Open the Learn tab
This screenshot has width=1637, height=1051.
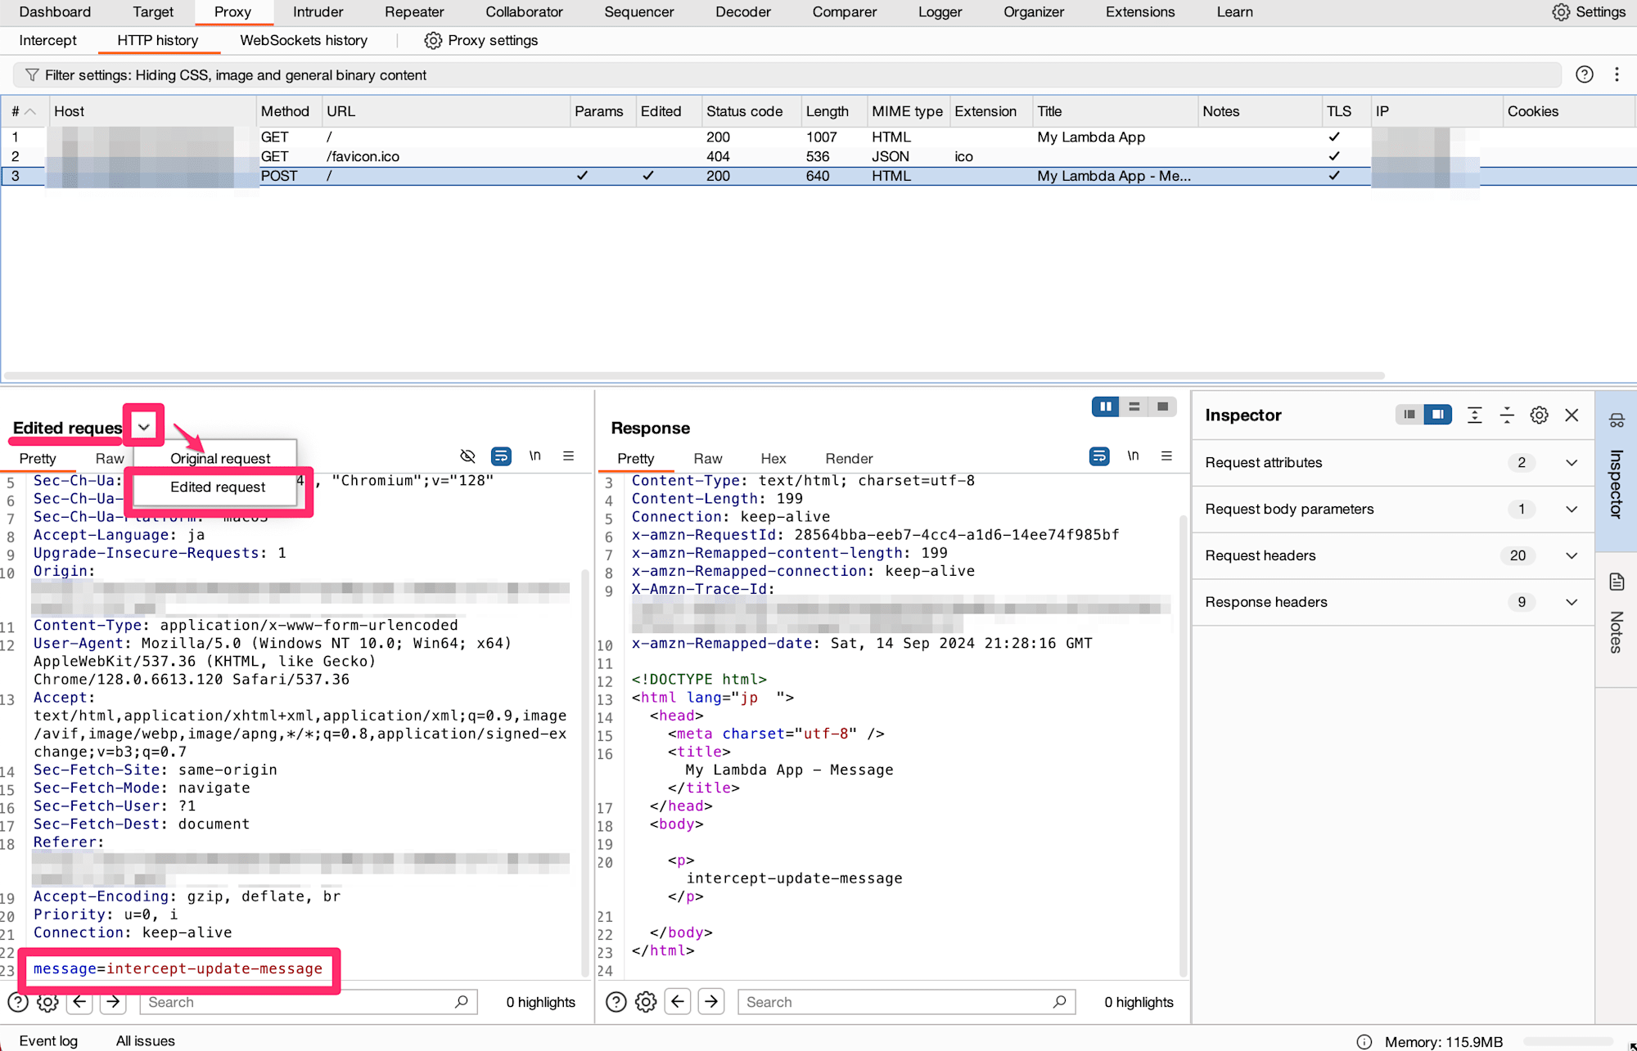1234,12
